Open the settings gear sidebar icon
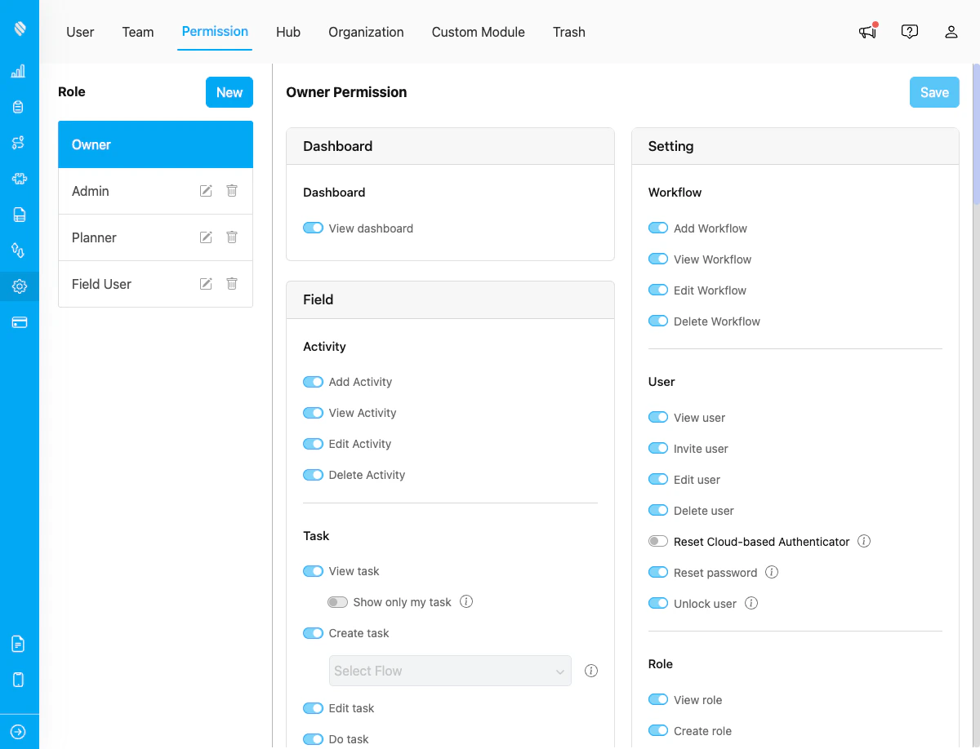 click(20, 286)
